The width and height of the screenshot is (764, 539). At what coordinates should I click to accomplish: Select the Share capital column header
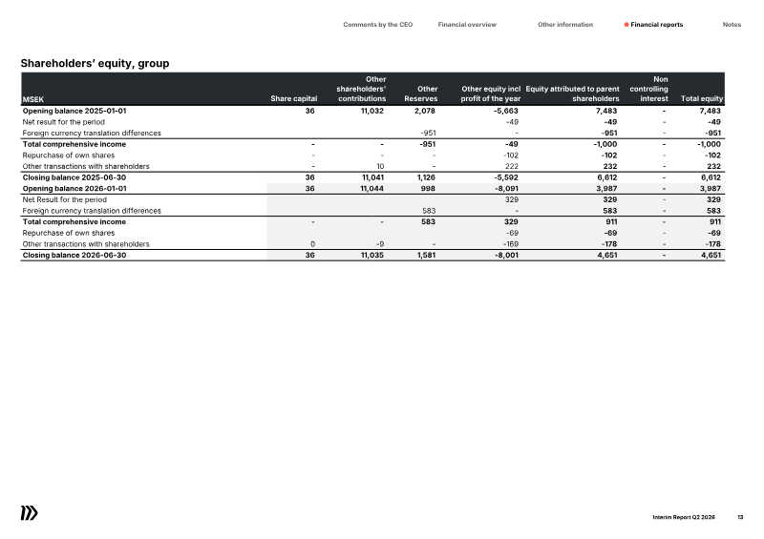tap(294, 98)
